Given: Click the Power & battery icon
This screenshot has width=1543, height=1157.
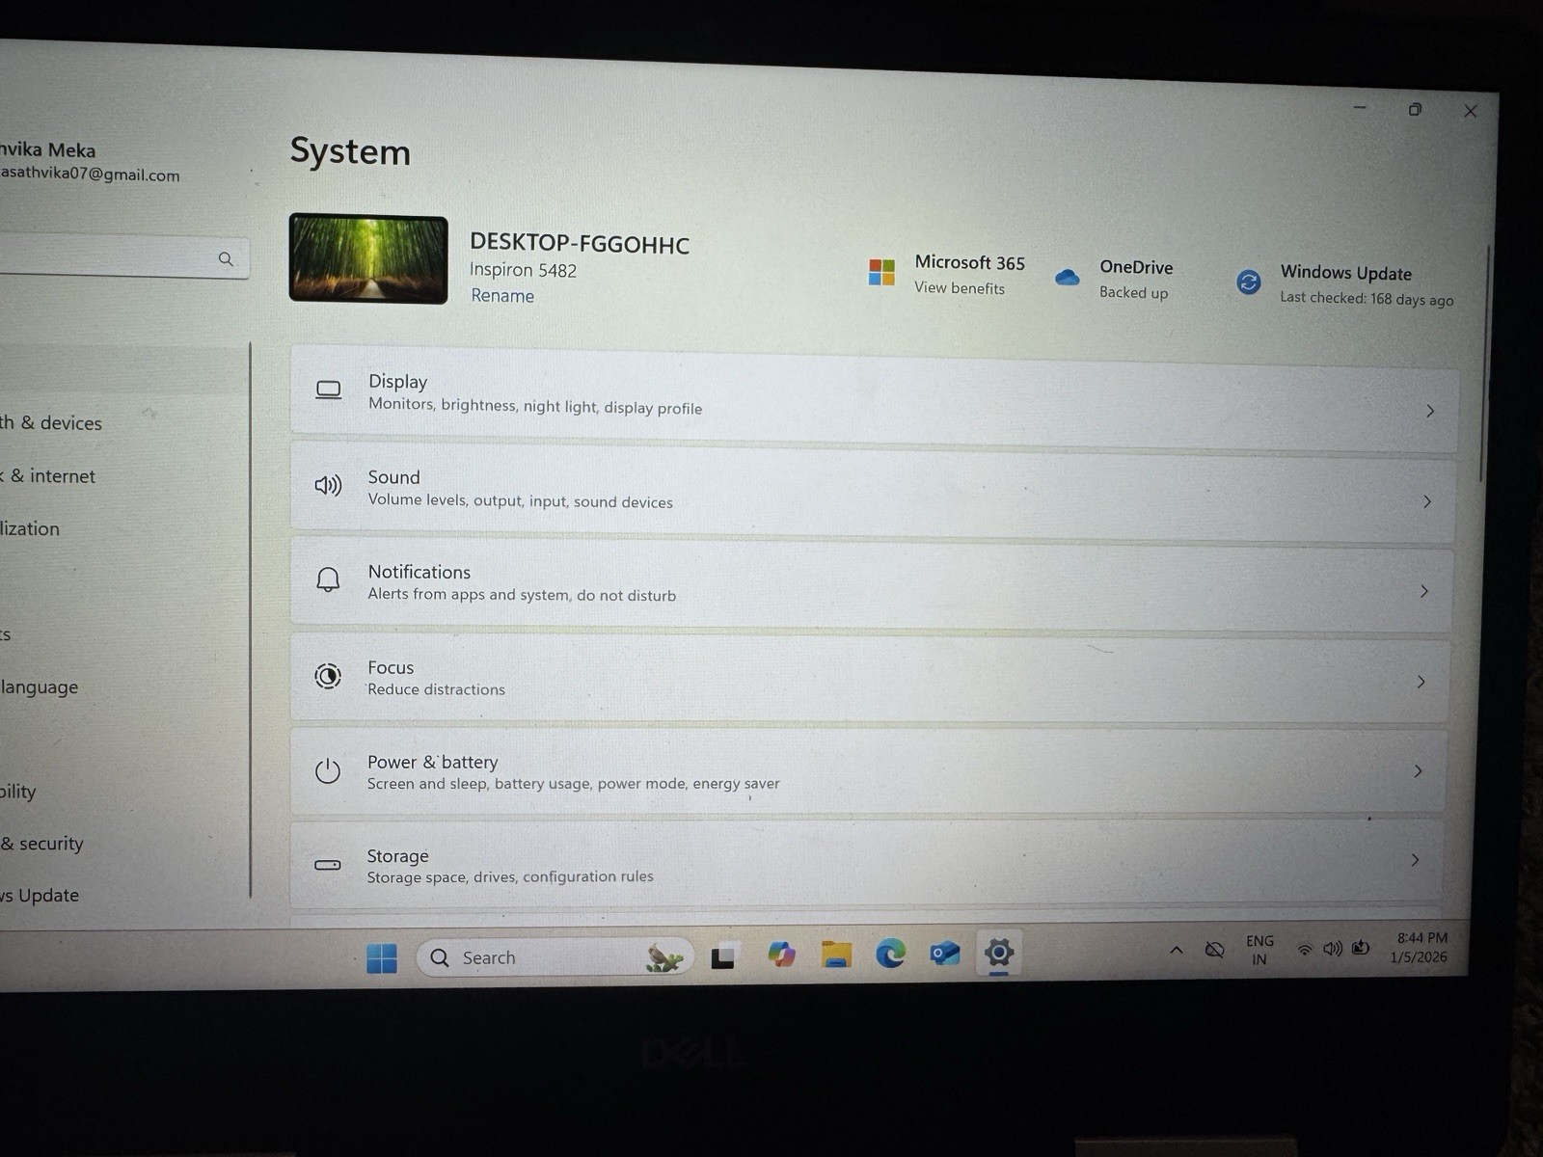Looking at the screenshot, I should click(x=328, y=770).
